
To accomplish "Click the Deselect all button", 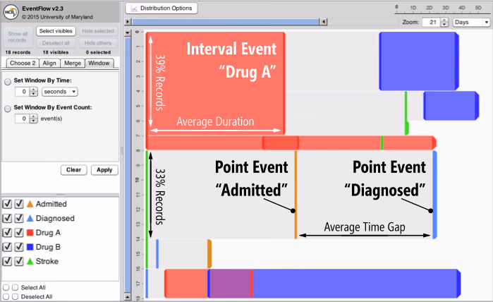I will click(x=56, y=43).
